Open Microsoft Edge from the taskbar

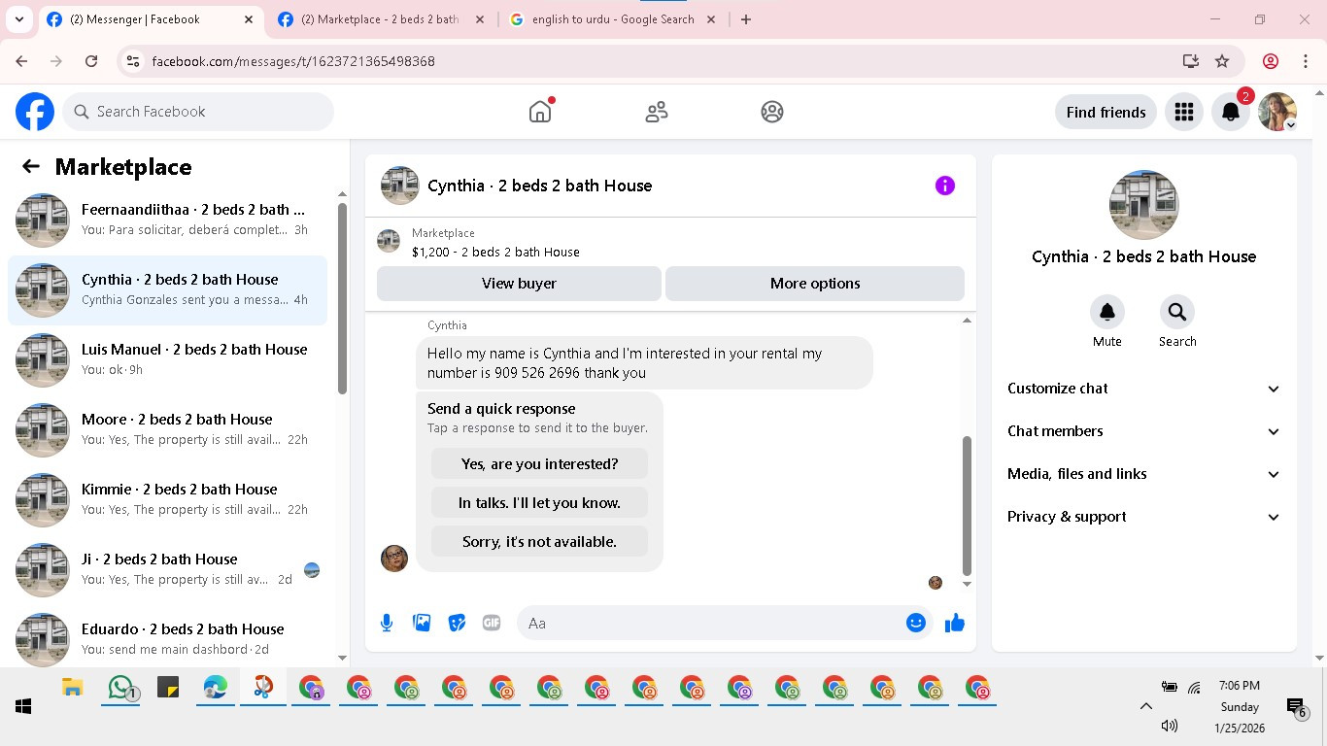point(215,688)
